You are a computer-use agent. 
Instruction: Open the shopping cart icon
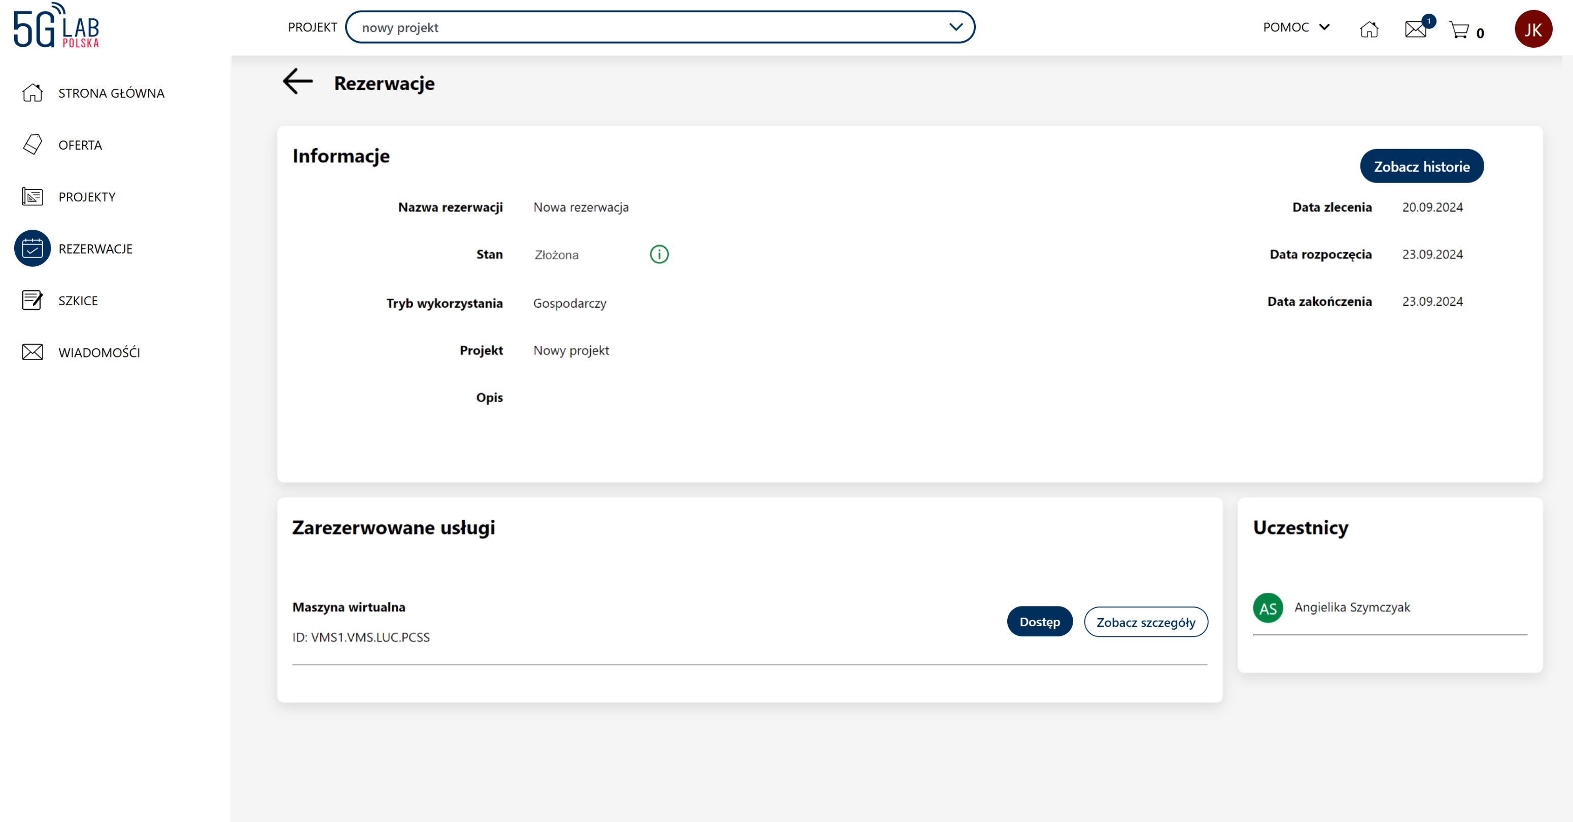click(x=1459, y=30)
